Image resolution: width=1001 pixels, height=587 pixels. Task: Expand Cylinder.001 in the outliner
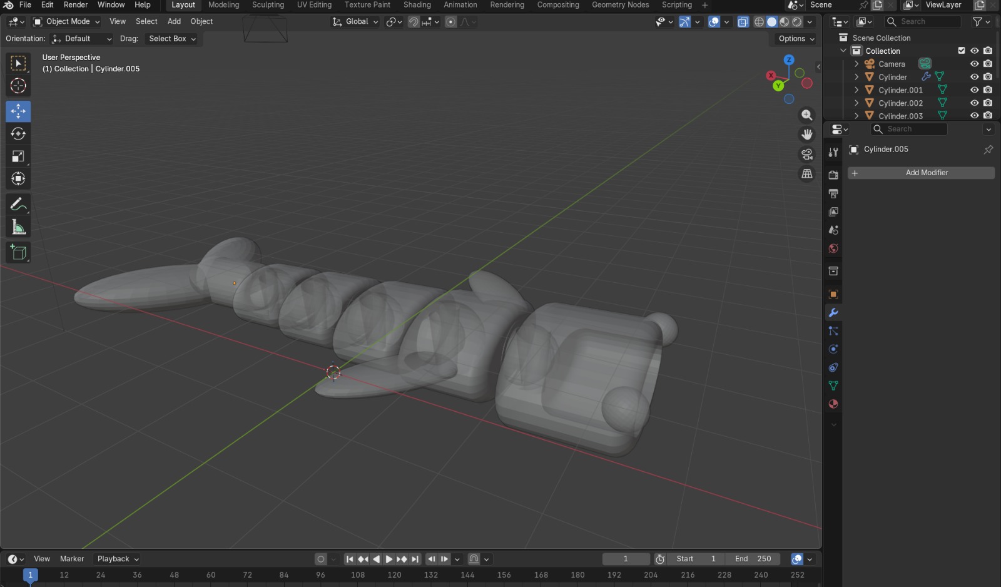coord(856,90)
